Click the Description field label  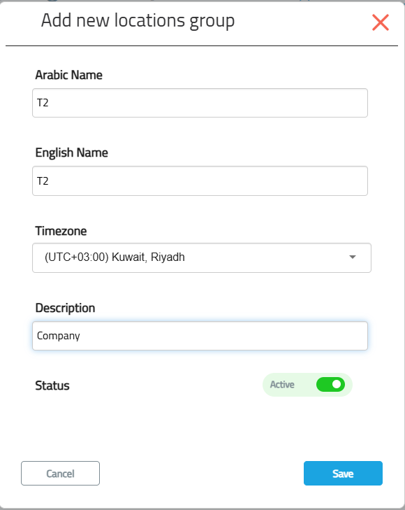click(x=65, y=308)
